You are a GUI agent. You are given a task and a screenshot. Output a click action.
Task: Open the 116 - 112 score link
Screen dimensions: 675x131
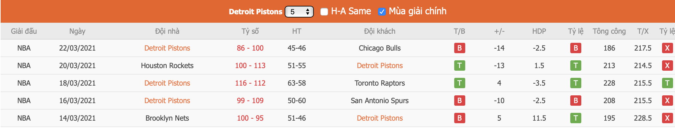tap(250, 83)
